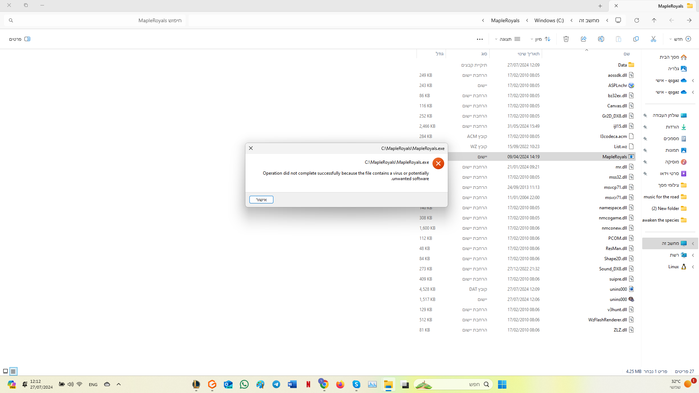Image resolution: width=699 pixels, height=393 pixels.
Task: Expand the מחשב זה node chevron
Action: click(x=693, y=243)
